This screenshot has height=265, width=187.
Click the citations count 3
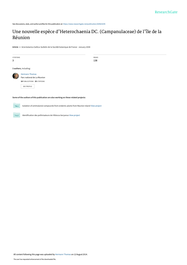coord(13,60)
